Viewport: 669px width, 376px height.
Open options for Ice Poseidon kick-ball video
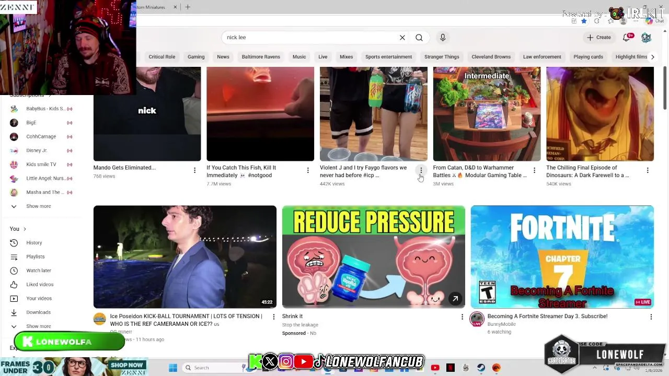(273, 317)
